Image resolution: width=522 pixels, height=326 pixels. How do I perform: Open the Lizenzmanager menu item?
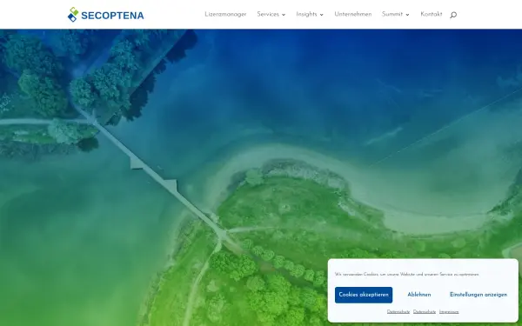tap(225, 14)
